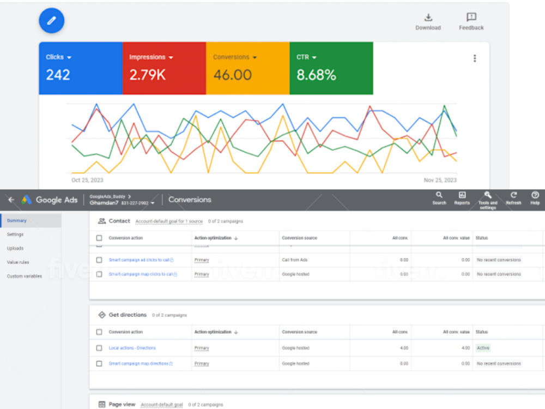Click the Page view goal icon

102,404
